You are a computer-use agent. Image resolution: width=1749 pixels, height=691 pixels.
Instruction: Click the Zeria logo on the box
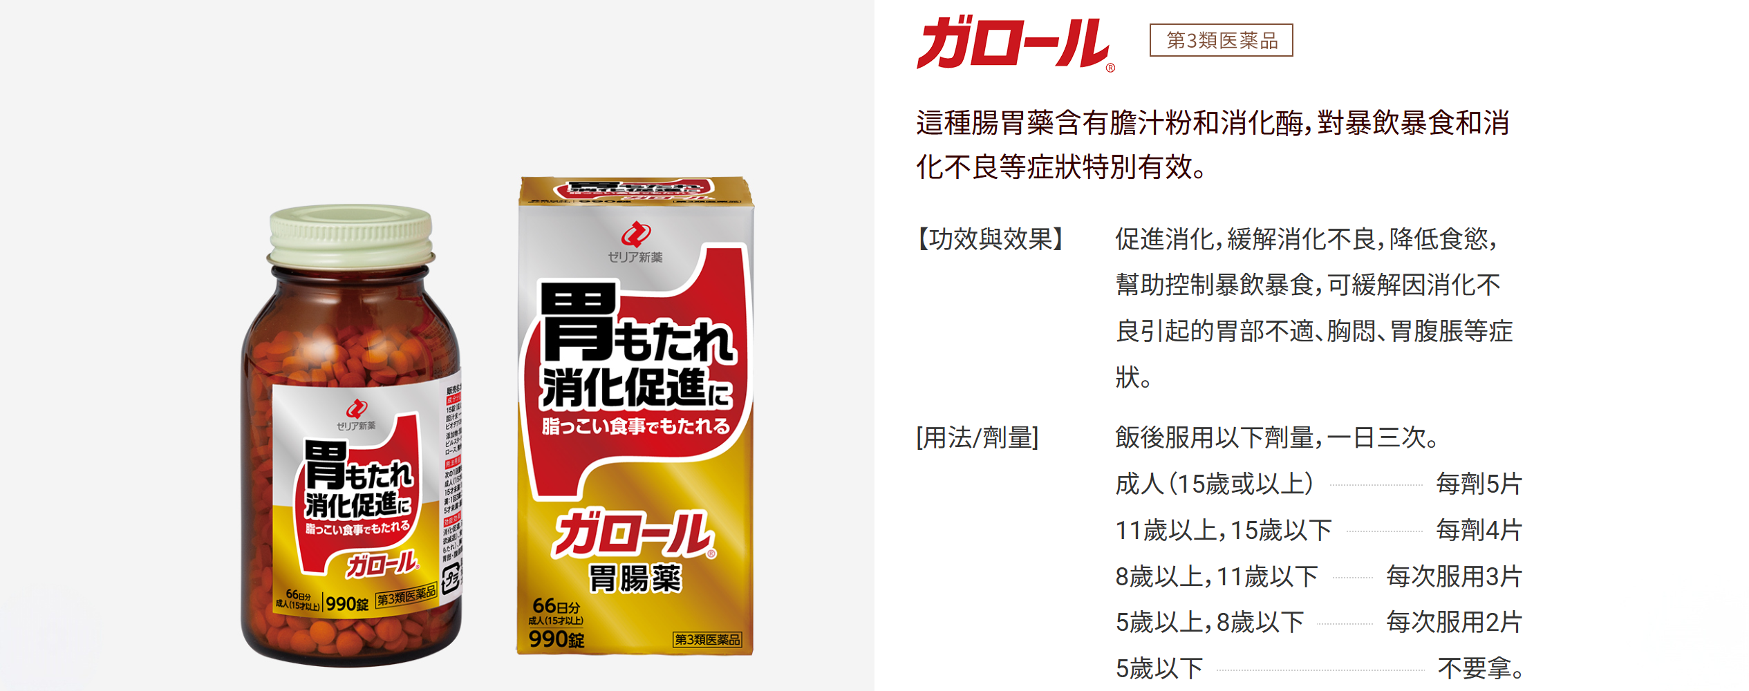[635, 242]
